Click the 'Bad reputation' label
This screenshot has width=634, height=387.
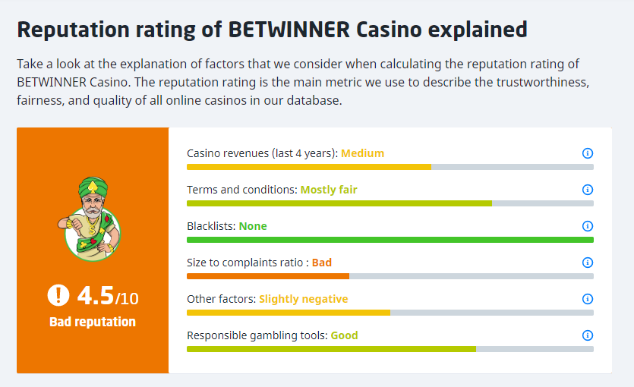pyautogui.click(x=93, y=322)
